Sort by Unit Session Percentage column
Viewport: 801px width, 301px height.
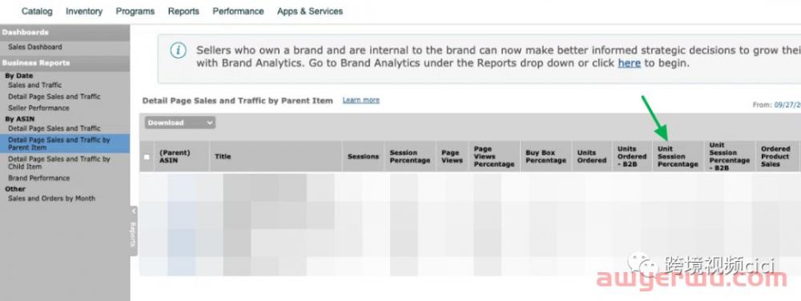[678, 157]
